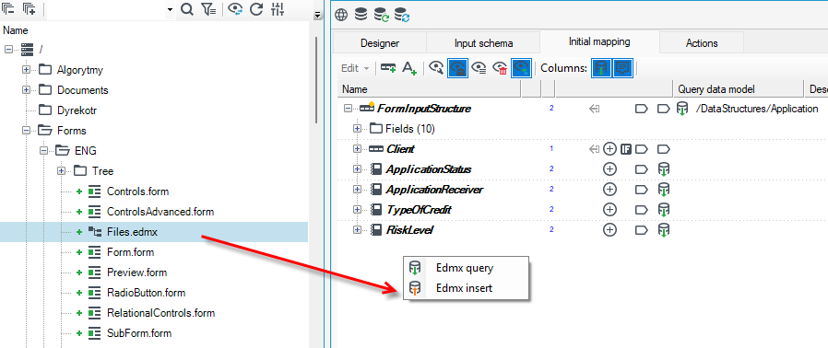Choose Edmx insert from the context menu
This screenshot has height=348, width=828.
(x=466, y=288)
